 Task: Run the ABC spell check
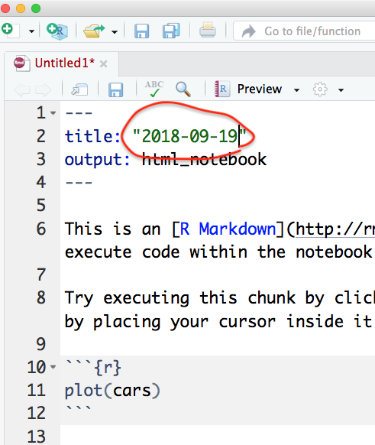[x=154, y=89]
